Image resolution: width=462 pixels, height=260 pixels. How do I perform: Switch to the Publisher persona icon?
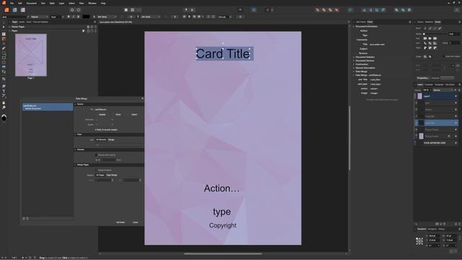click(6, 9)
